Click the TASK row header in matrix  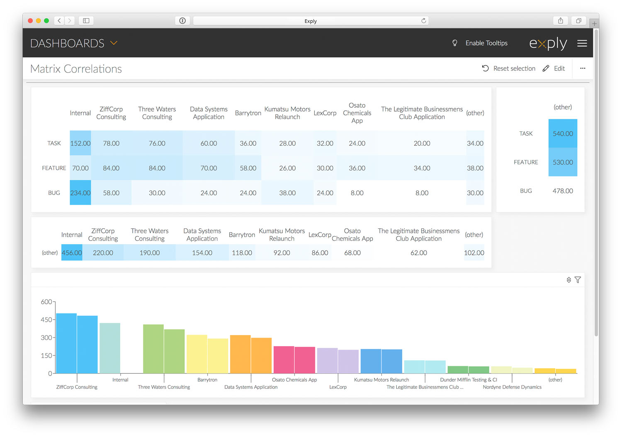click(54, 143)
